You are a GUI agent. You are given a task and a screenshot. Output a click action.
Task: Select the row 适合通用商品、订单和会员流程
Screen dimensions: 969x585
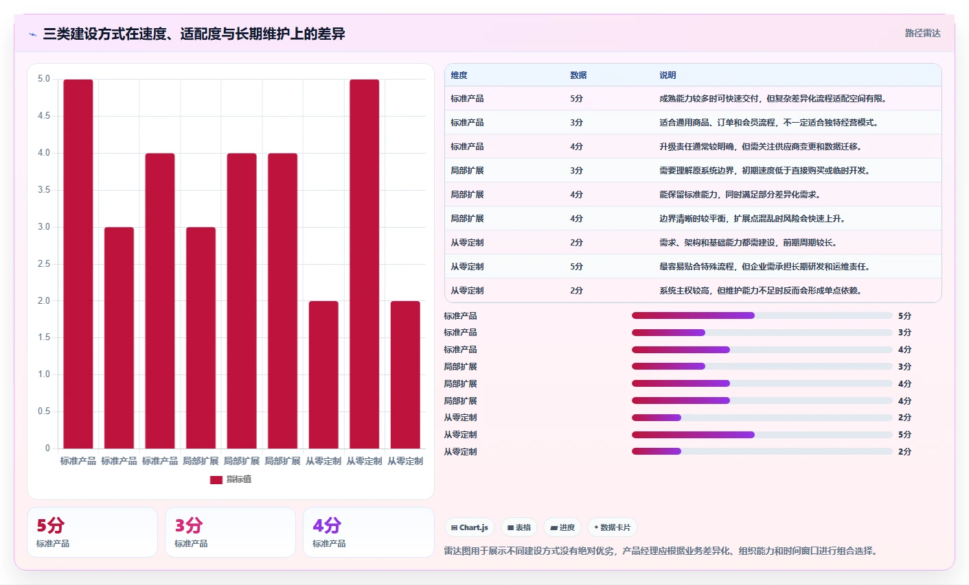pos(693,122)
